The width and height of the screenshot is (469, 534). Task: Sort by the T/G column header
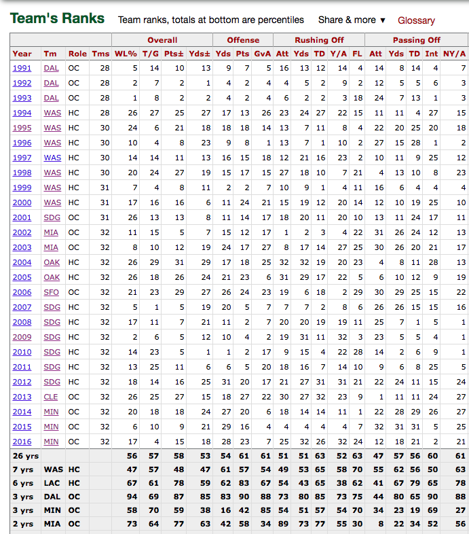[152, 54]
